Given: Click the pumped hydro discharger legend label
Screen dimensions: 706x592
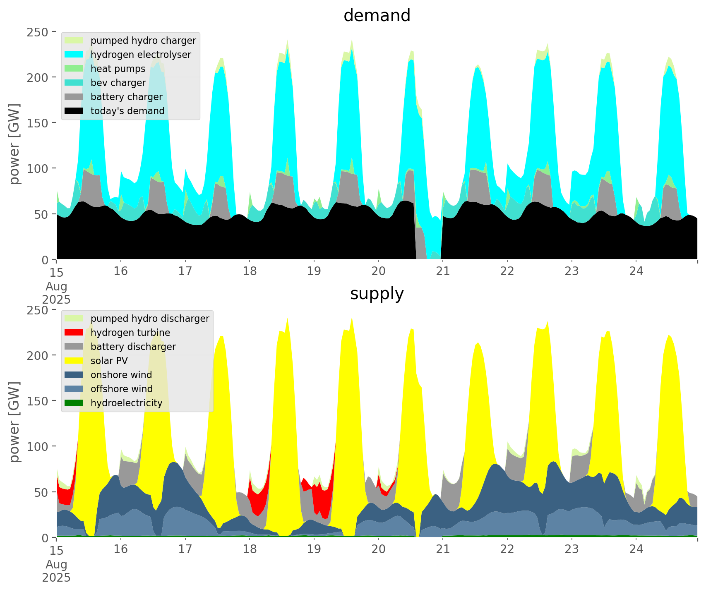Looking at the screenshot, I should 150,319.
